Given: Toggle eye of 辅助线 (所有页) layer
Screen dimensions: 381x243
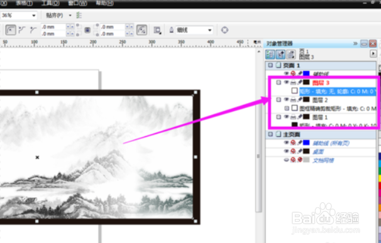Looking at the screenshot, I should click(287, 143).
